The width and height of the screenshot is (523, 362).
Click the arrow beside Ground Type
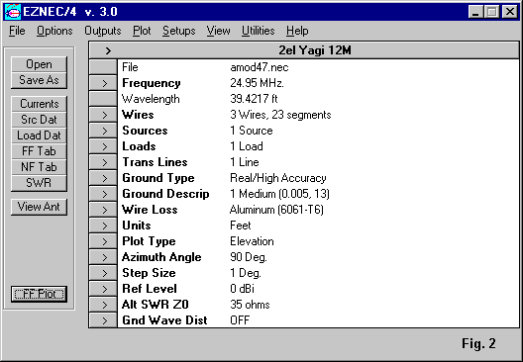click(x=103, y=178)
